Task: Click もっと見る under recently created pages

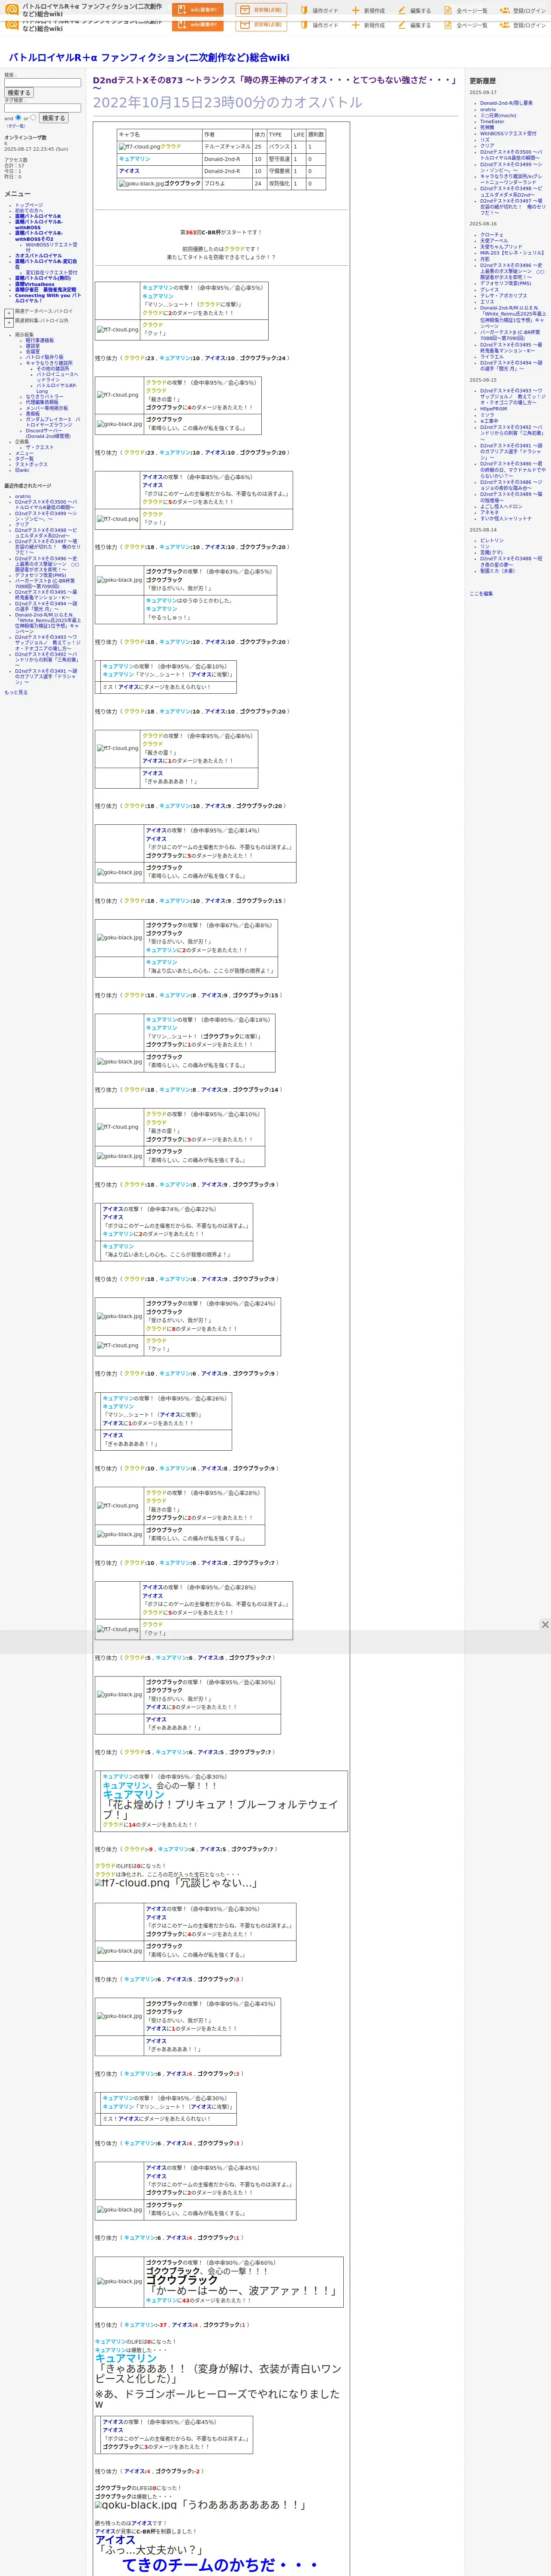Action: [16, 692]
